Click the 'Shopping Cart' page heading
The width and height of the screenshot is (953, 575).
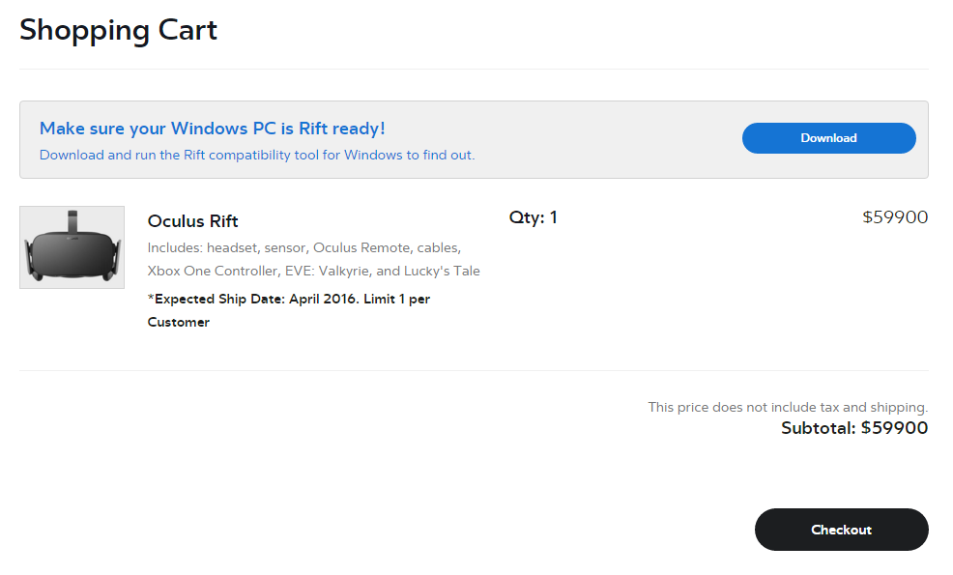tap(118, 30)
